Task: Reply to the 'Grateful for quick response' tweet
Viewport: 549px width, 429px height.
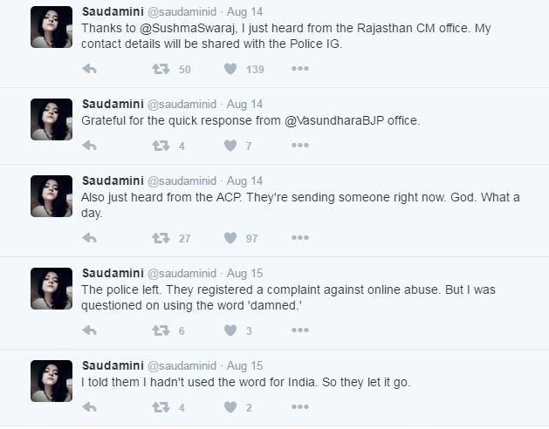Action: point(90,146)
